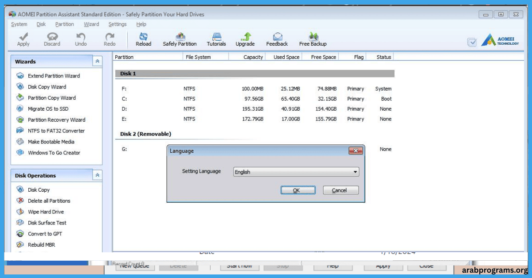The height and width of the screenshot is (278, 532).
Task: Open the Help menu
Action: point(141,24)
